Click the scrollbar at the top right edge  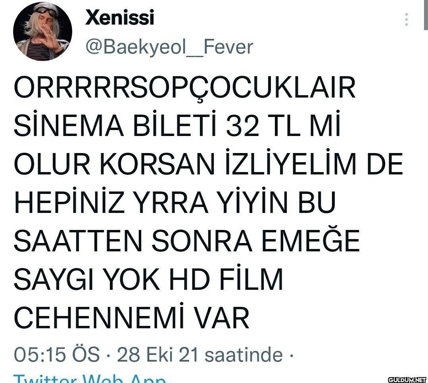[x=426, y=15]
